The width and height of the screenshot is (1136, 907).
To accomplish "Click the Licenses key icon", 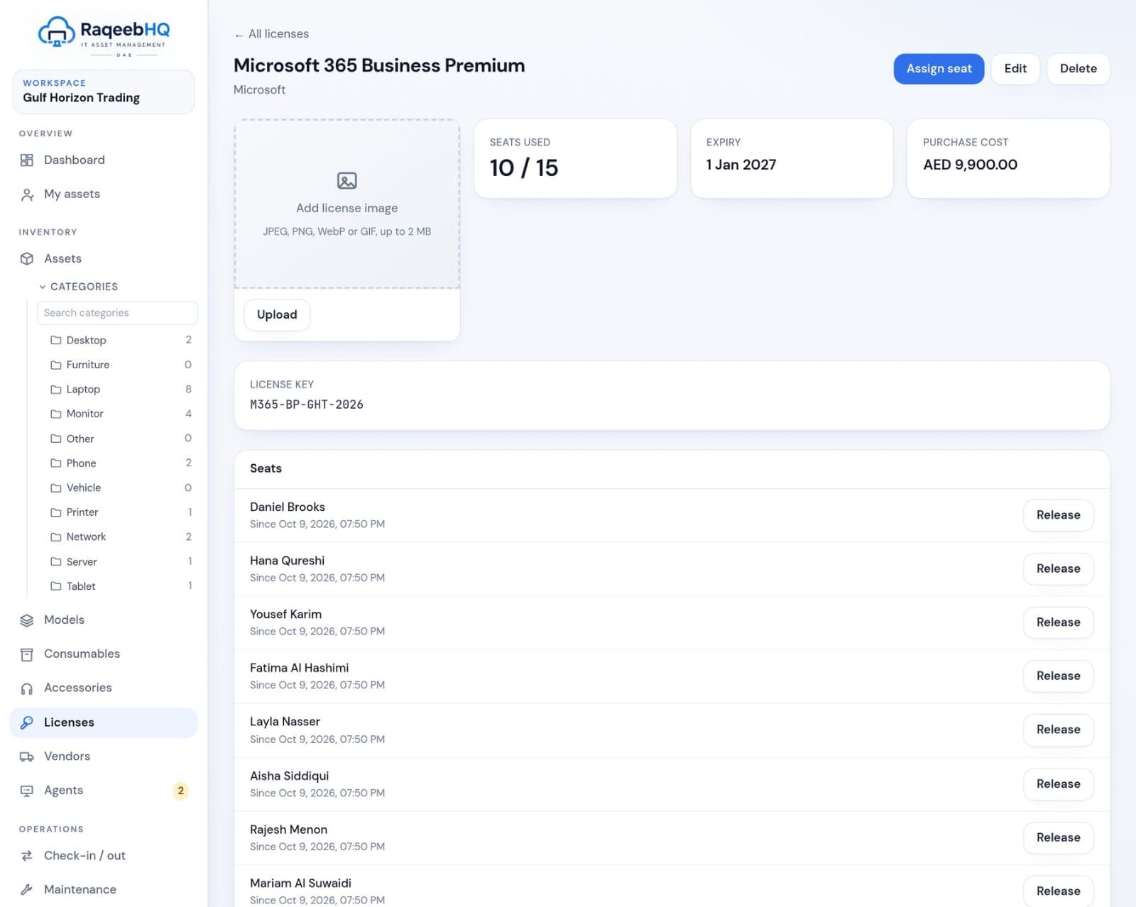I will (27, 722).
